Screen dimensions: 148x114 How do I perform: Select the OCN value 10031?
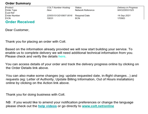50,18
